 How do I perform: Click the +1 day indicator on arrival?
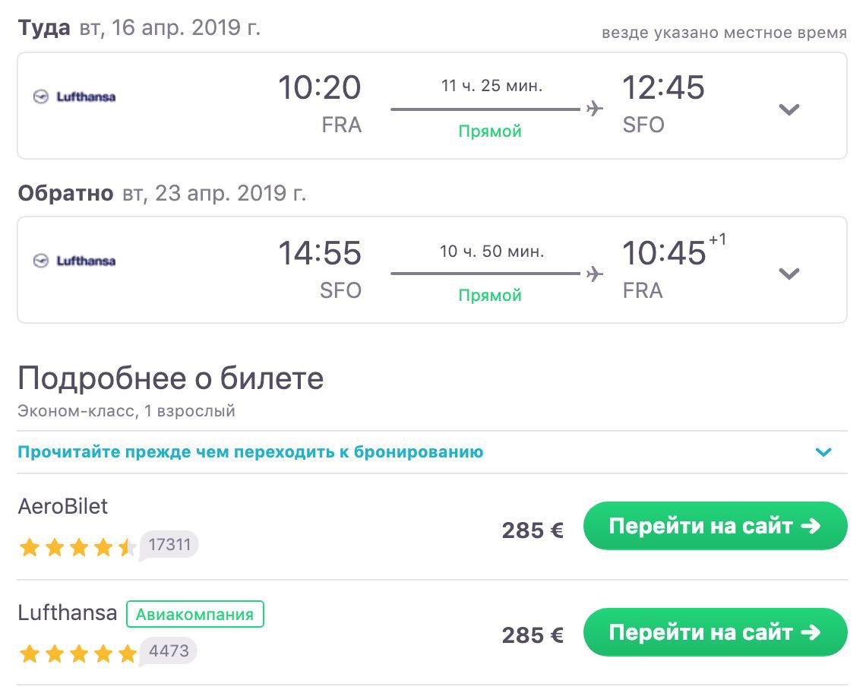click(717, 241)
